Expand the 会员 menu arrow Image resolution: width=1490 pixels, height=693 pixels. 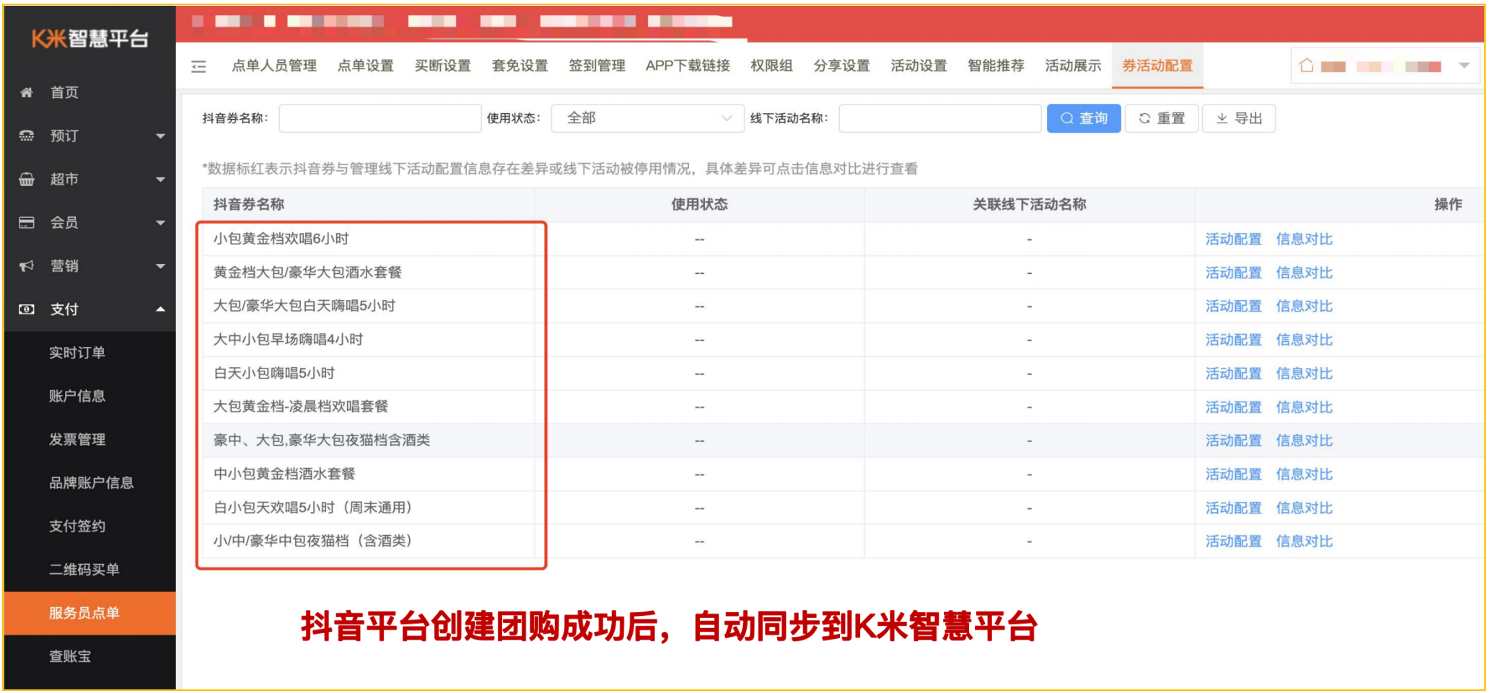160,222
